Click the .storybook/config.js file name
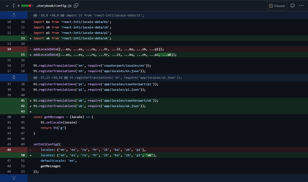The image size is (308, 182). pos(53,6)
